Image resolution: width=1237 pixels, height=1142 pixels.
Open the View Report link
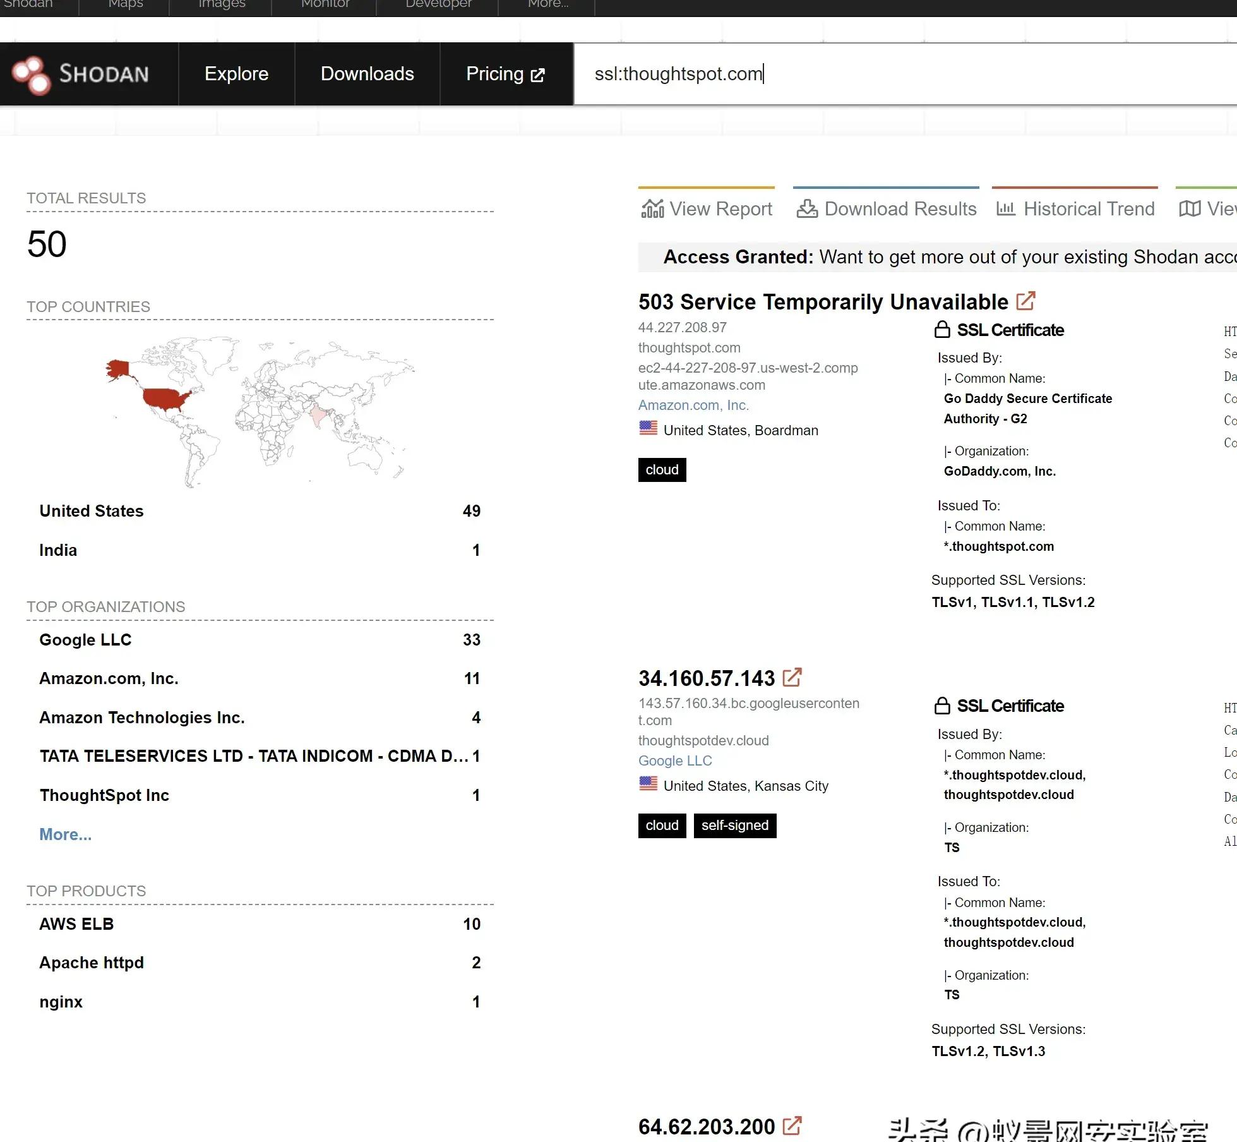coord(707,208)
